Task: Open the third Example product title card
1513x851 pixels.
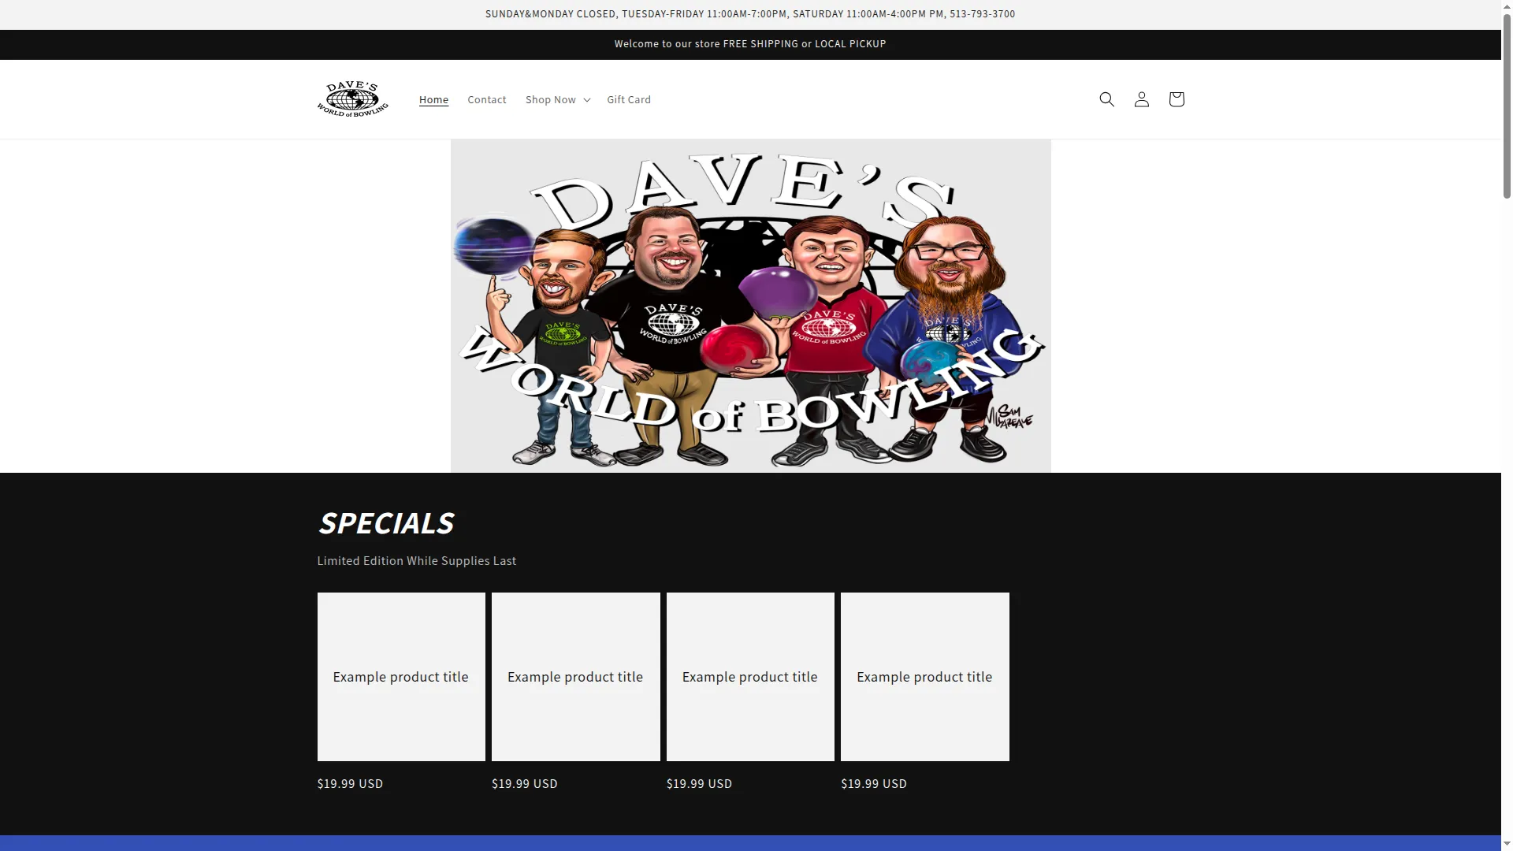Action: point(750,677)
